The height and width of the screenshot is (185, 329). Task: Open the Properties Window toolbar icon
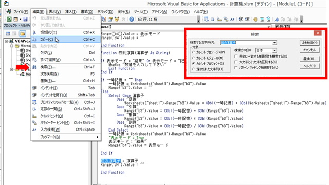pyautogui.click(x=111, y=20)
